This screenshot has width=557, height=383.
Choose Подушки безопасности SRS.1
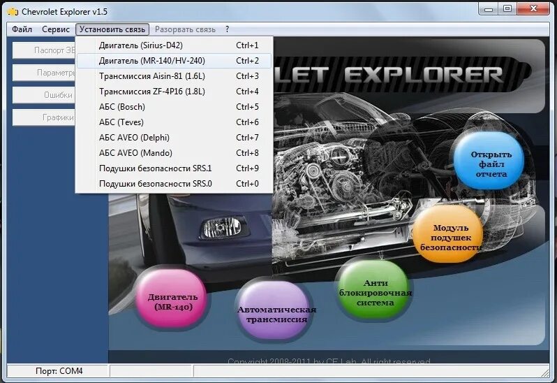174,168
